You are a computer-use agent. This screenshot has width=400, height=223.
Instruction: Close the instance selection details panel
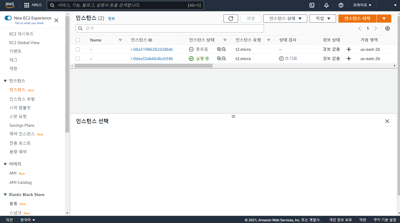click(387, 121)
